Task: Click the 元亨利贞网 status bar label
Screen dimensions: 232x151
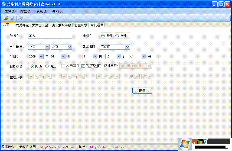Action: pyautogui.click(x=29, y=147)
